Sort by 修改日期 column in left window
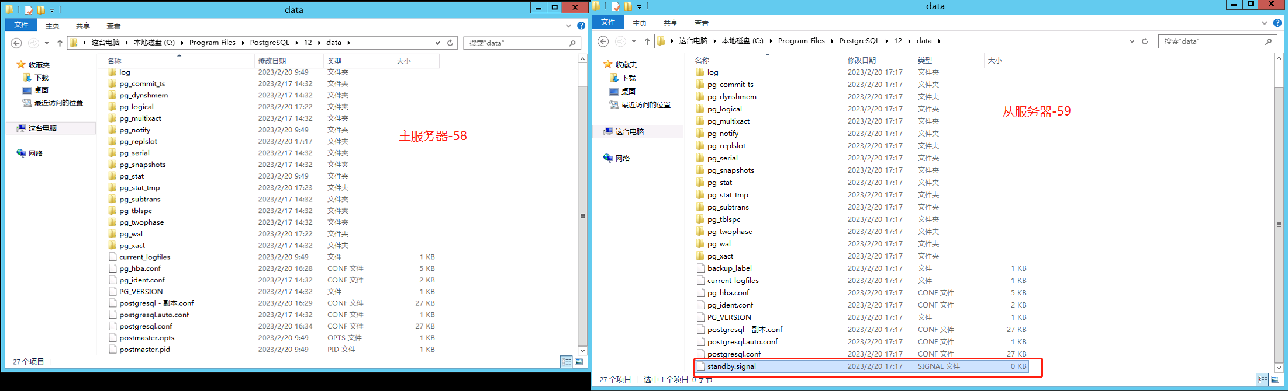The height and width of the screenshot is (391, 1288). tap(272, 61)
